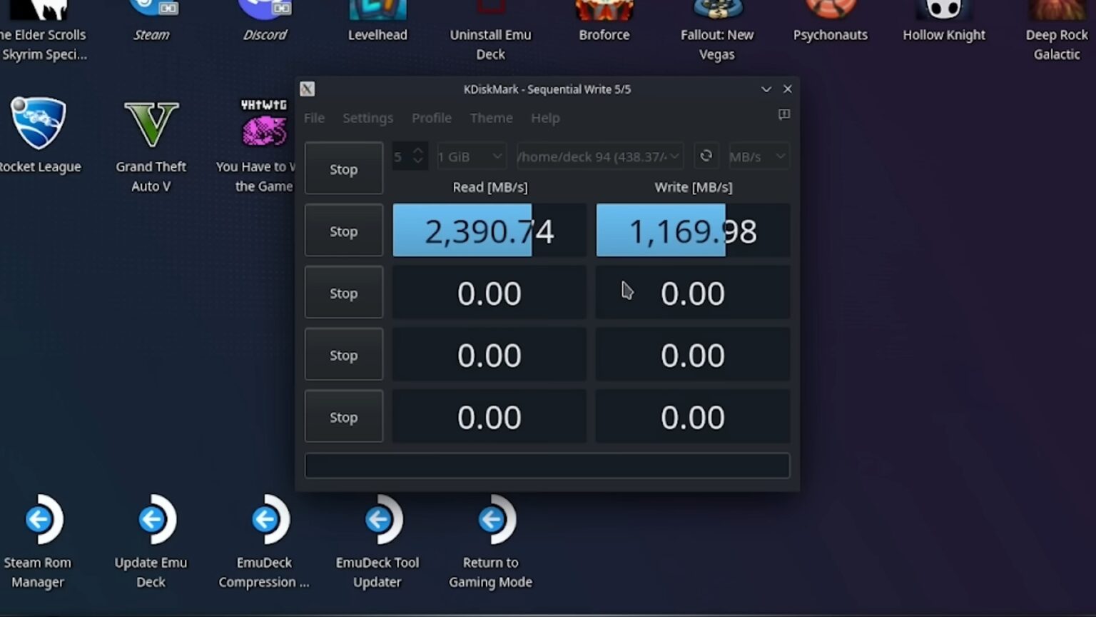
Task: Stop the test via the bottom Stop button
Action: (343, 417)
